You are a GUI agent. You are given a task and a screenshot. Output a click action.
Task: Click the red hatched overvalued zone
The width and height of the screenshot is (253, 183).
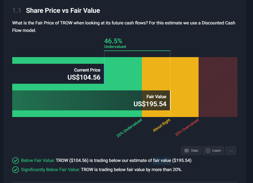[x=218, y=87]
